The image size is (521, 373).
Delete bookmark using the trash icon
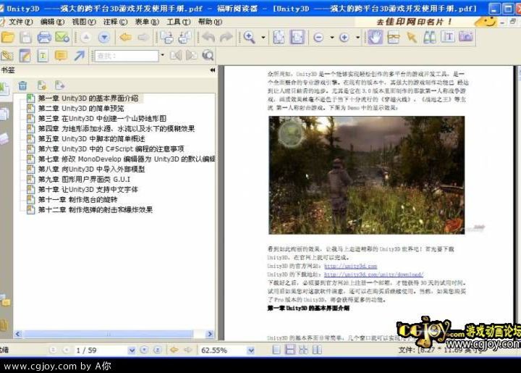pos(22,85)
